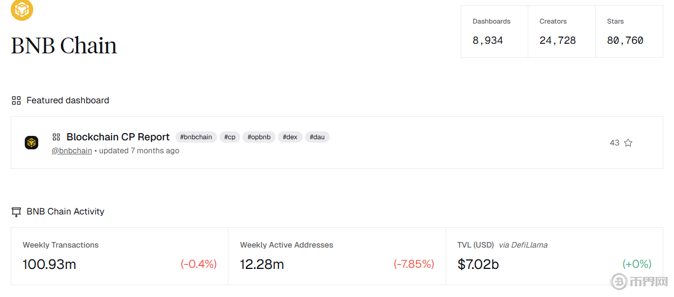Click the Stars count 80,760 stat
Image resolution: width=674 pixels, height=297 pixels.
coord(625,40)
